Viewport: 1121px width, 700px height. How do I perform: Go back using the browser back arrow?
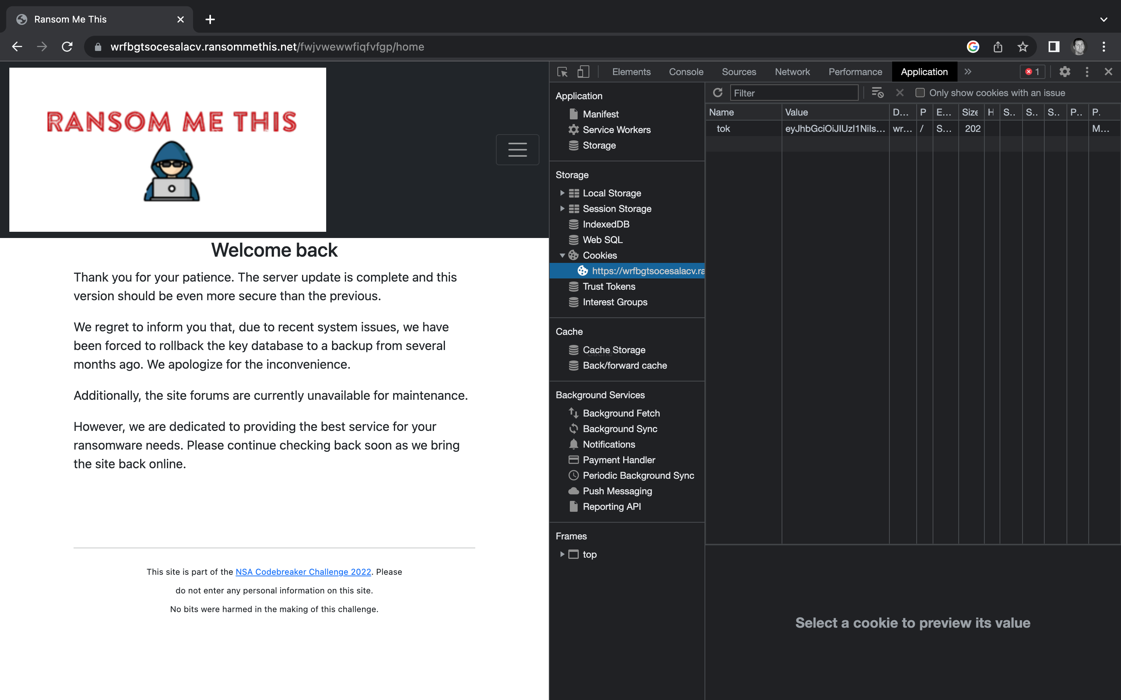tap(17, 47)
